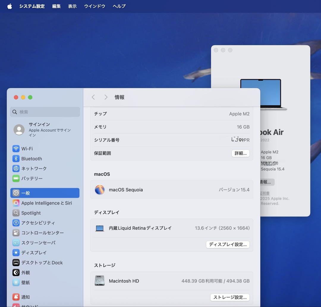The height and width of the screenshot is (307, 321).
Task: Click the 証明書 link in About window
Action: [x=265, y=193]
